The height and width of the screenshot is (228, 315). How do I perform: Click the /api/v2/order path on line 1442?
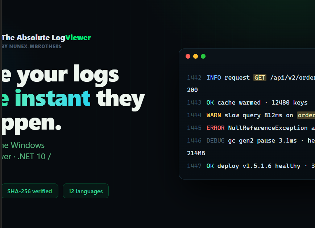click(x=293, y=77)
